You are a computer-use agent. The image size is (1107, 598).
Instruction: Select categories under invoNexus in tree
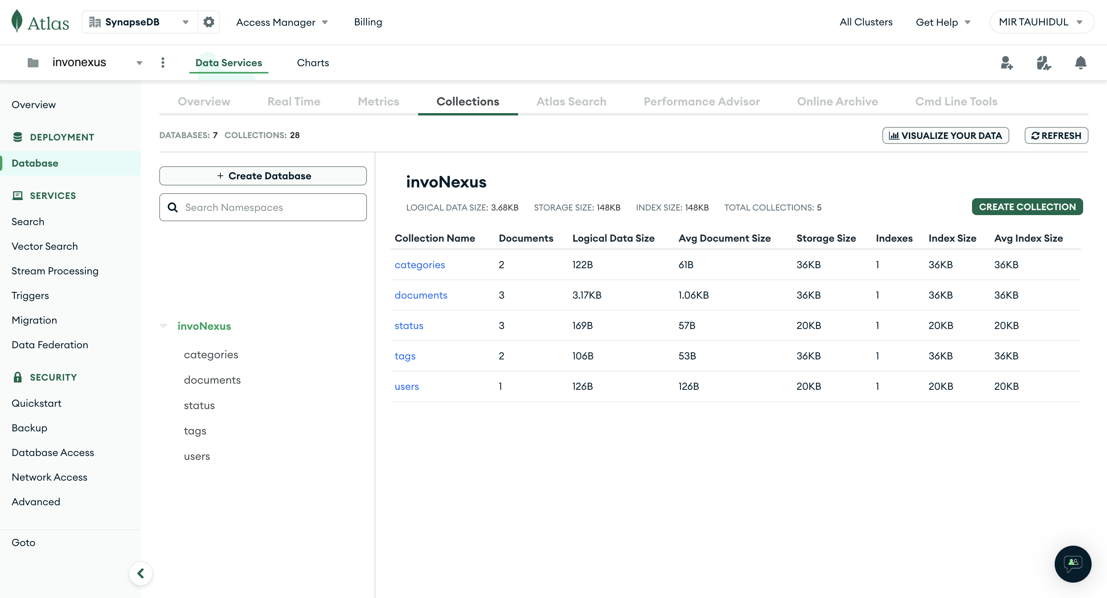pos(211,354)
